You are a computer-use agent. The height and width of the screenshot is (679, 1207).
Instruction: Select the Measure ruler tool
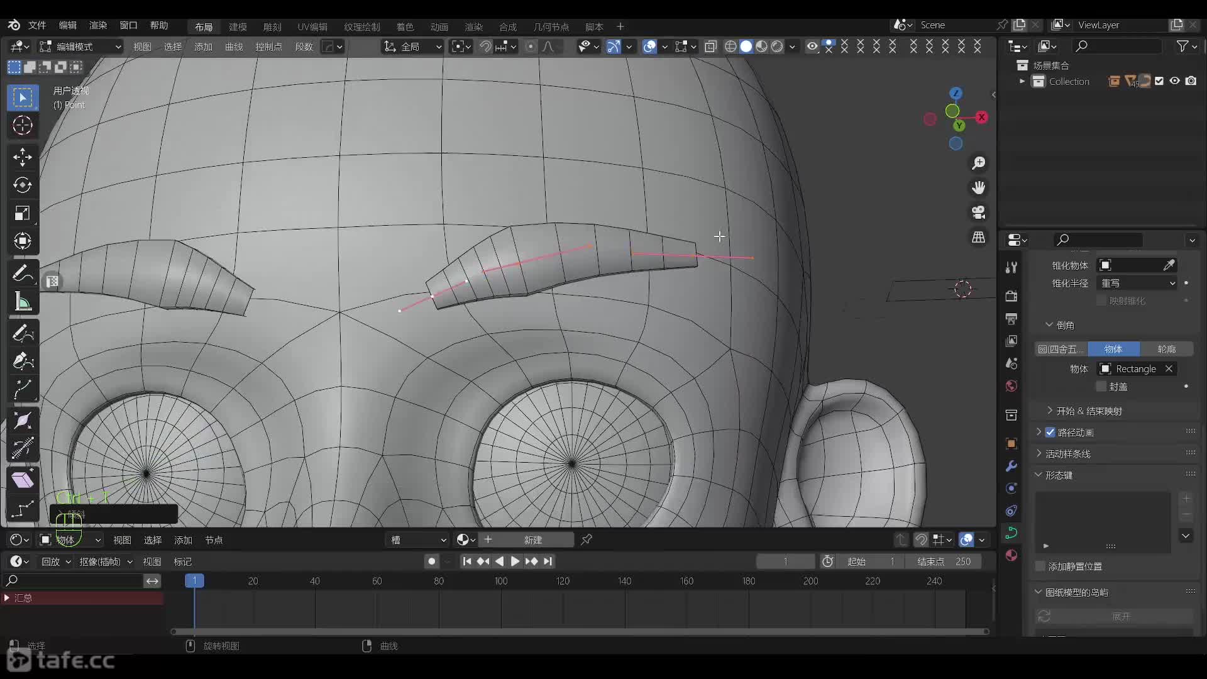(23, 301)
